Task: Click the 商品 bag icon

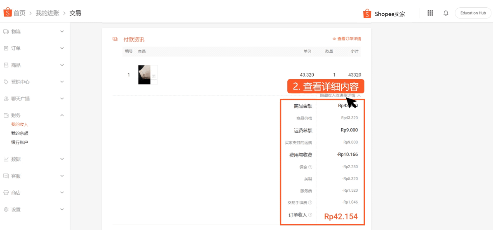Action: tap(6, 65)
